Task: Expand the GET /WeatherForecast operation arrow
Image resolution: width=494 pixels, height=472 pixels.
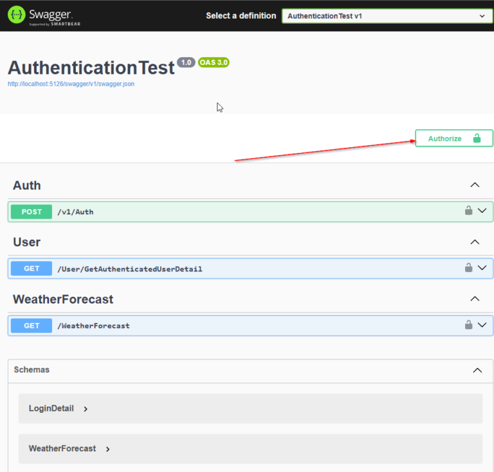Action: 482,325
